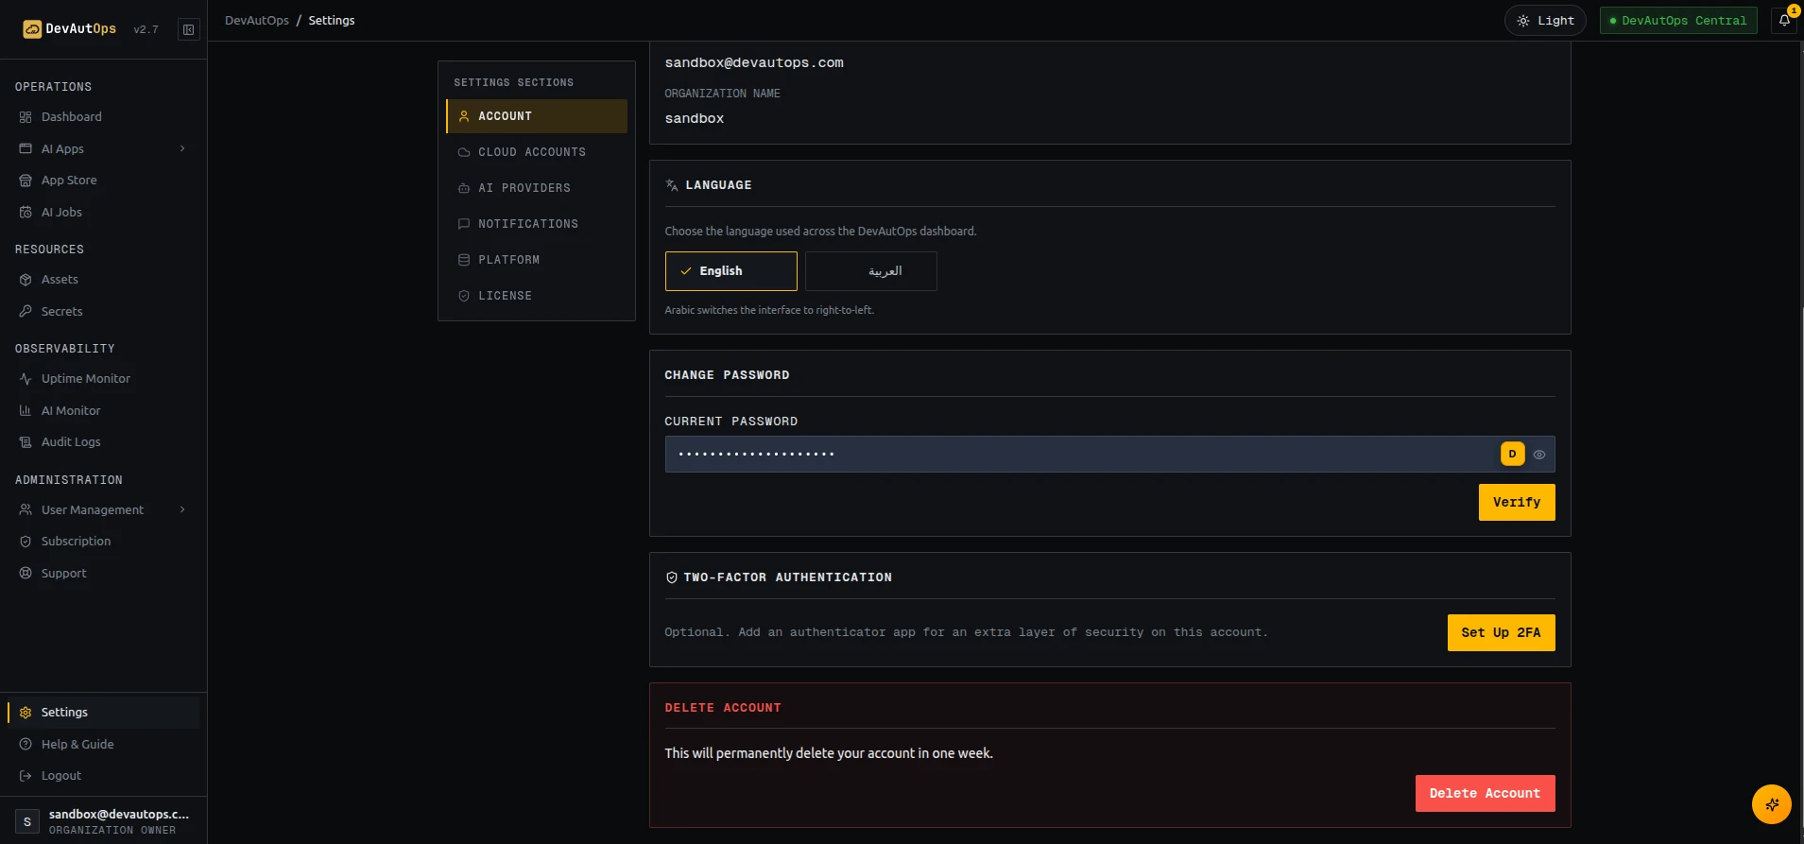Click the AI Monitor chart icon

point(26,411)
